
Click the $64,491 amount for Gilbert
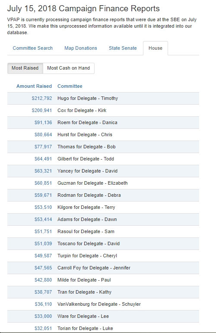(43, 159)
